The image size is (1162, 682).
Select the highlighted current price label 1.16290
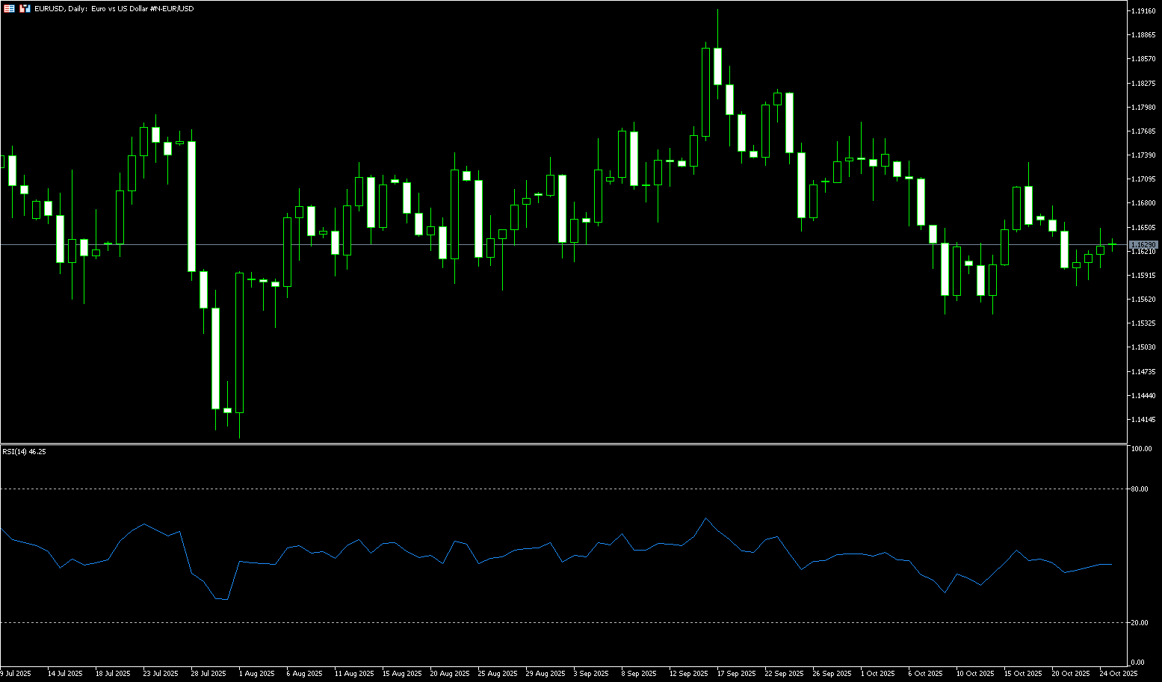1143,245
